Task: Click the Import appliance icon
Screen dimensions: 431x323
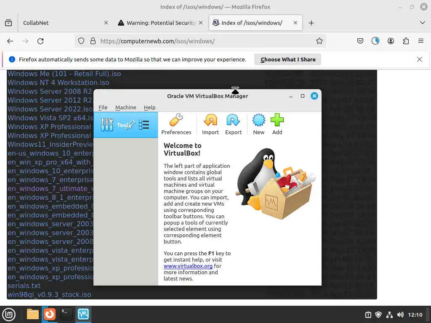Action: 210,124
